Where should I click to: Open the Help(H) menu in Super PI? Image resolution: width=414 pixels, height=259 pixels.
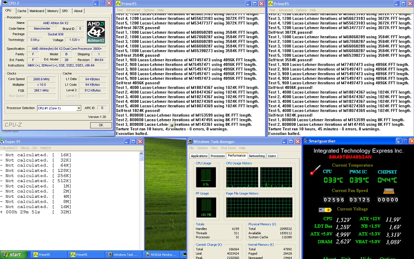tap(46, 148)
